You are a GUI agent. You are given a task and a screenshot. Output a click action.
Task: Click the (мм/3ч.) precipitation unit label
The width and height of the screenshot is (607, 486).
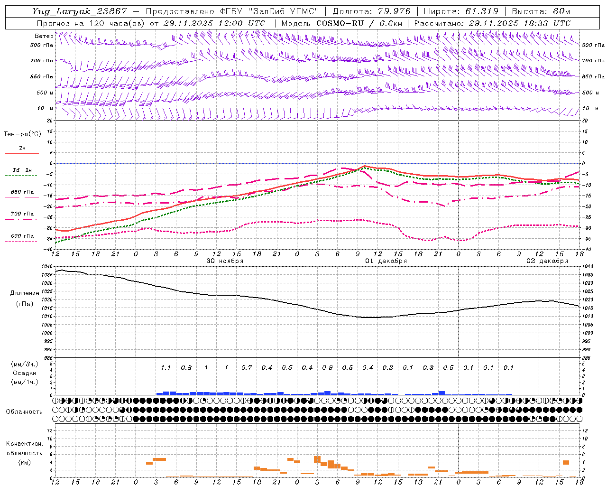25,364
